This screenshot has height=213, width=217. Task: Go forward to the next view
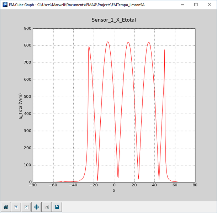[x=26, y=207]
